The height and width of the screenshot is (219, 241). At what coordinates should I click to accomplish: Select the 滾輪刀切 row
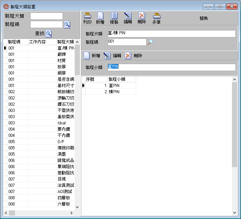tap(39, 98)
